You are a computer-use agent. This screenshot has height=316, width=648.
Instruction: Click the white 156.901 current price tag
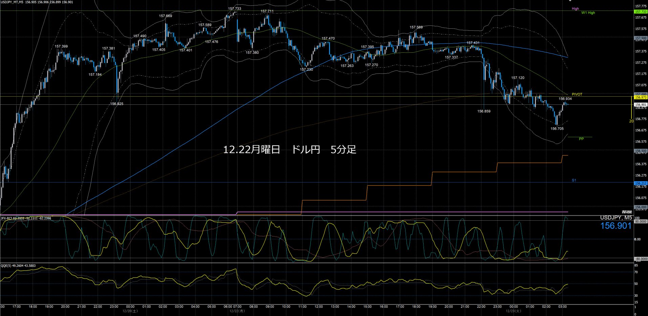tap(641, 105)
